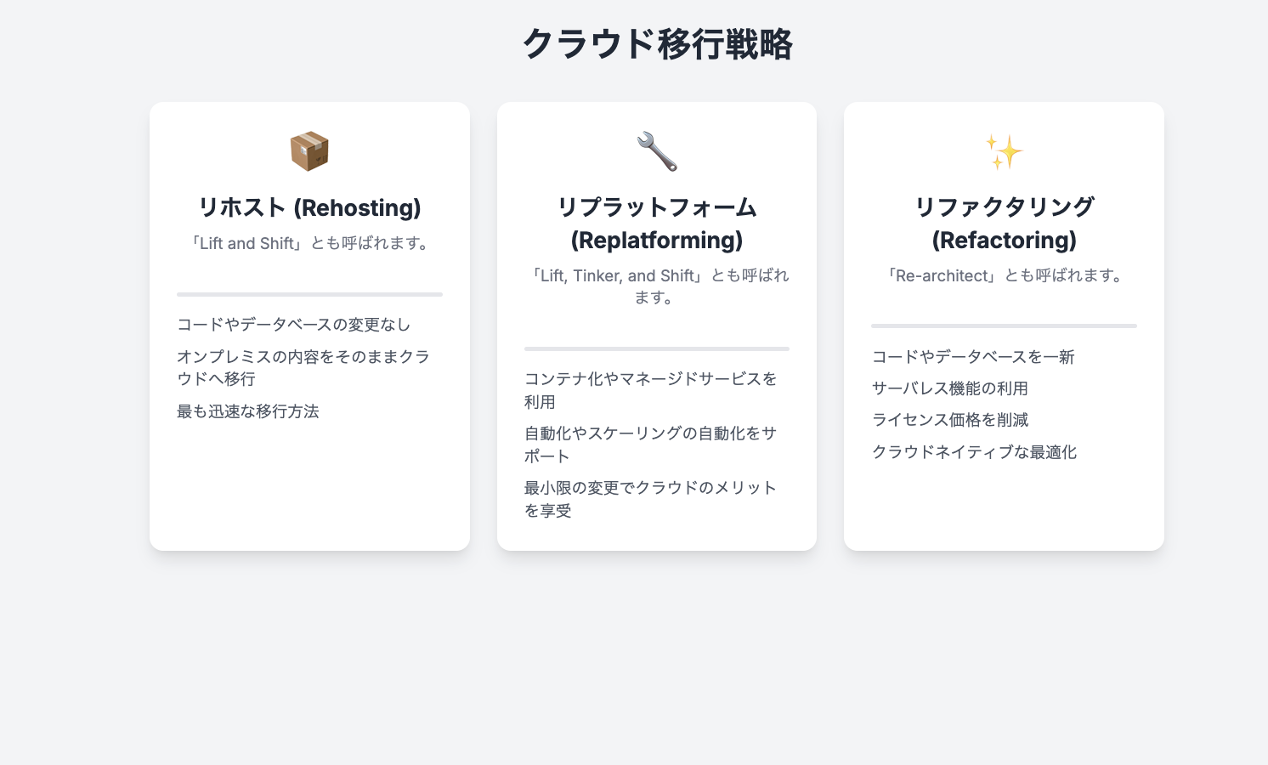The width and height of the screenshot is (1268, 765).
Task: Select the リファクタリング (Refactoring) card title
Action: (x=1004, y=224)
